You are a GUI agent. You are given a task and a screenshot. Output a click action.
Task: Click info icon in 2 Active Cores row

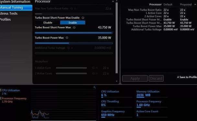(x=93, y=73)
